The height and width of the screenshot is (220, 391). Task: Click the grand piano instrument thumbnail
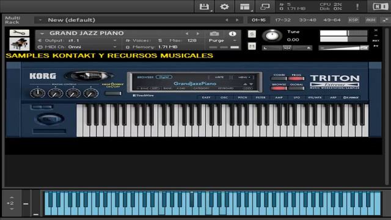pos(20,44)
